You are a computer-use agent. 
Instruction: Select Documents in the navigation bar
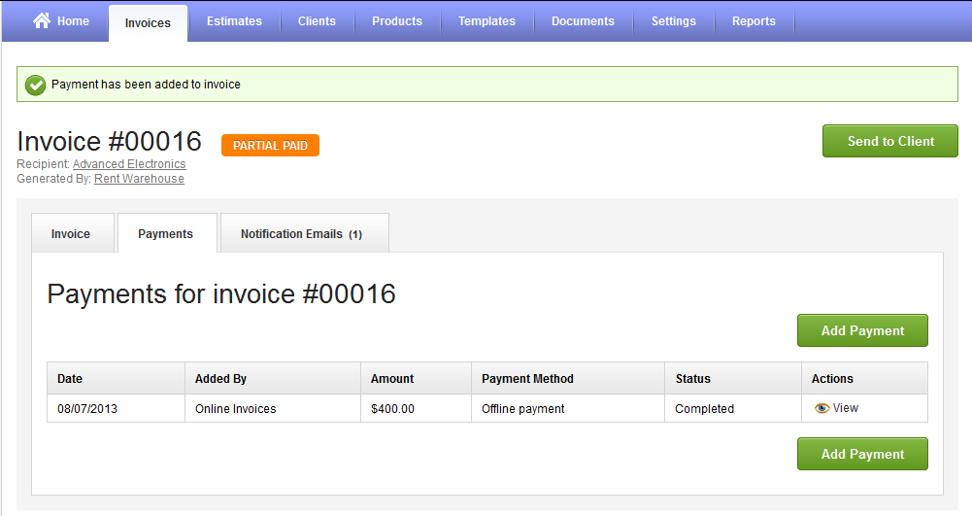(x=583, y=21)
